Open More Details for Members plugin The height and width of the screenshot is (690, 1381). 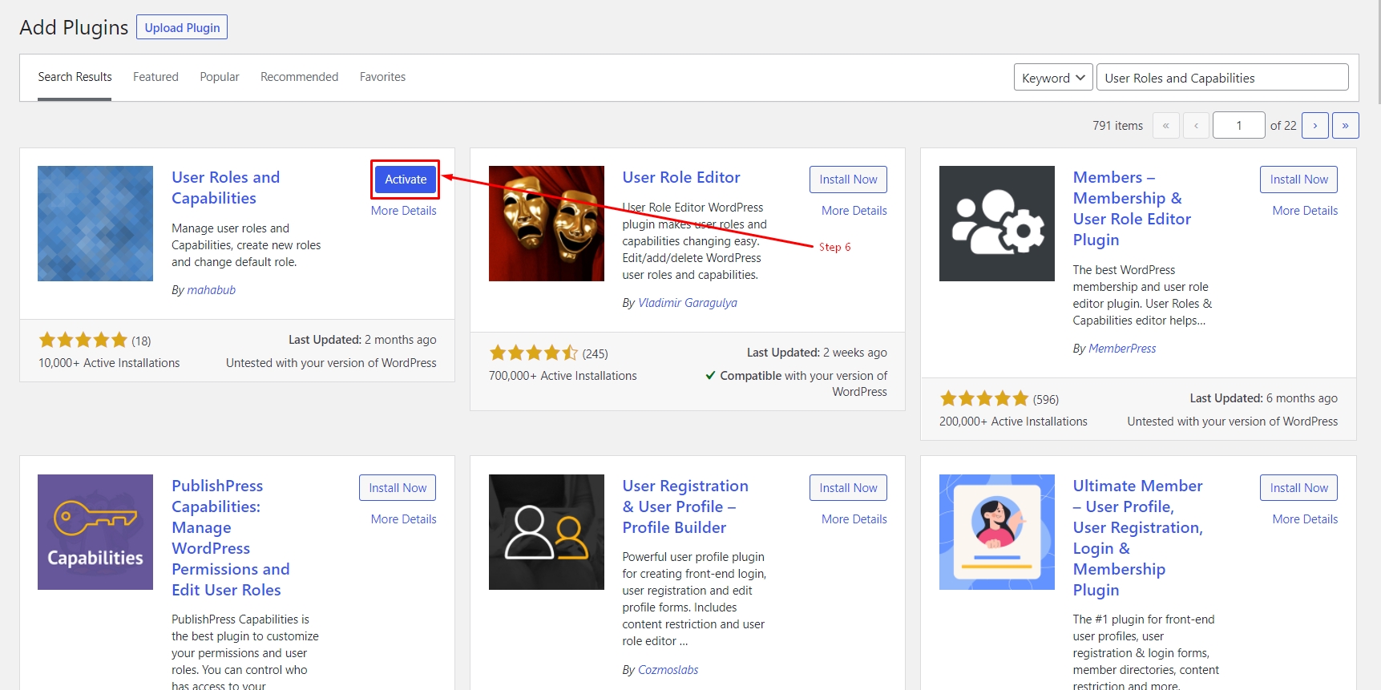pyautogui.click(x=1305, y=211)
